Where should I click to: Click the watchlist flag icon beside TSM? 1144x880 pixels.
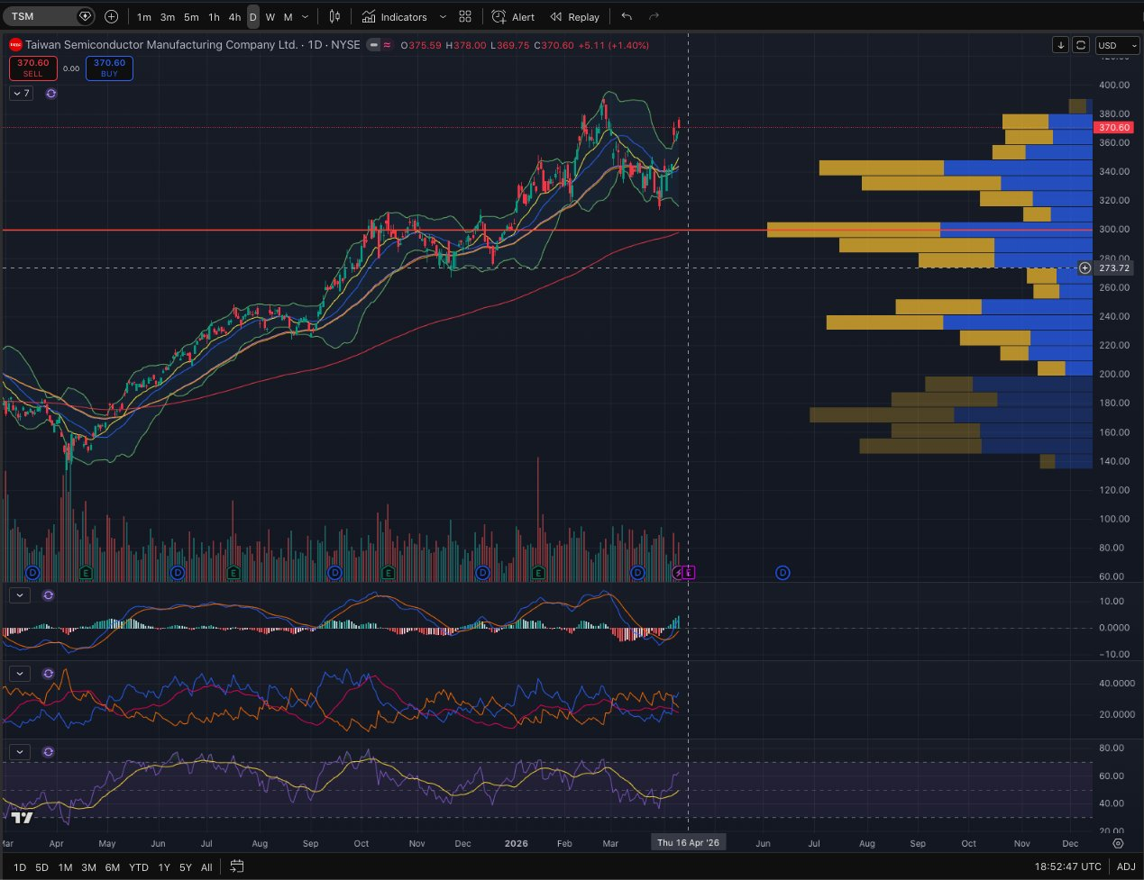85,16
